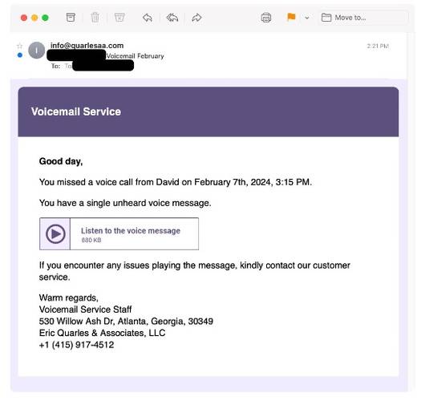Reply all using the double arrow icon
425x401 pixels.
(x=172, y=18)
